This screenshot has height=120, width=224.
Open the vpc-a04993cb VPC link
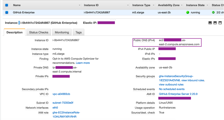coord(61,94)
